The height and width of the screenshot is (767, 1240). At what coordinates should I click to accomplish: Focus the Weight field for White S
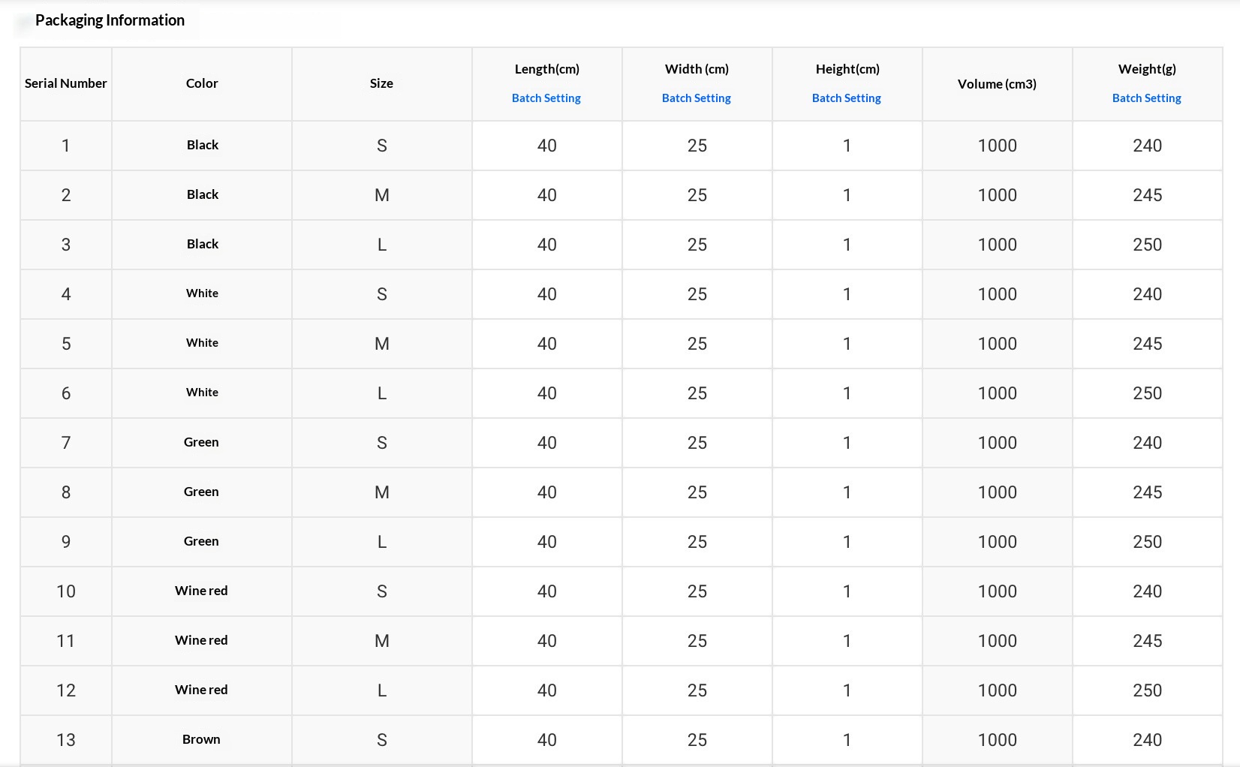(1147, 294)
